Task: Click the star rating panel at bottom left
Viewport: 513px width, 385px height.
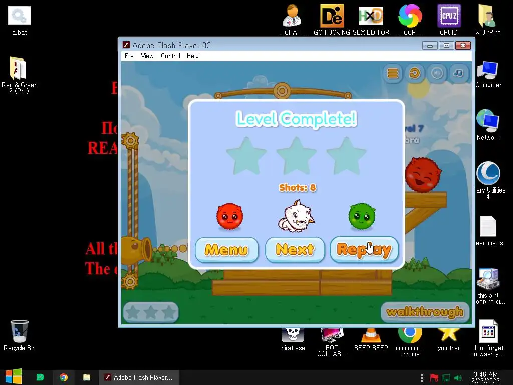Action: 151,312
